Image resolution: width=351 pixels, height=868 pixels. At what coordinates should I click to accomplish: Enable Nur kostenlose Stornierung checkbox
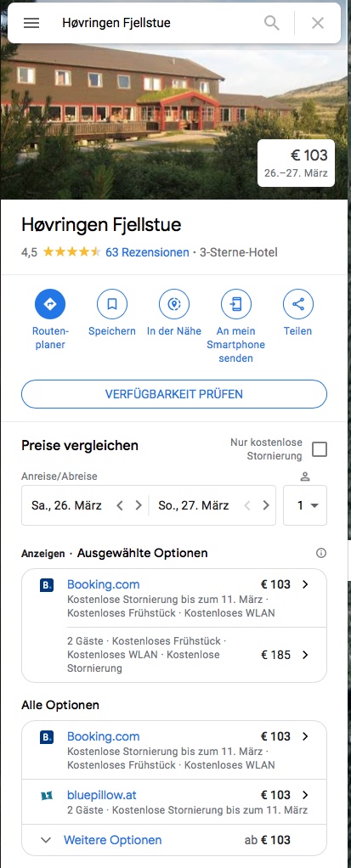(320, 449)
